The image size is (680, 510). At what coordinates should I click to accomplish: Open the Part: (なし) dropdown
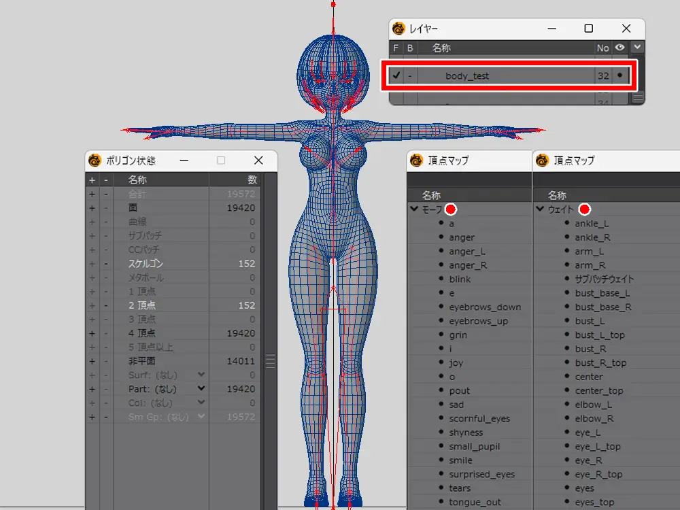tap(201, 388)
